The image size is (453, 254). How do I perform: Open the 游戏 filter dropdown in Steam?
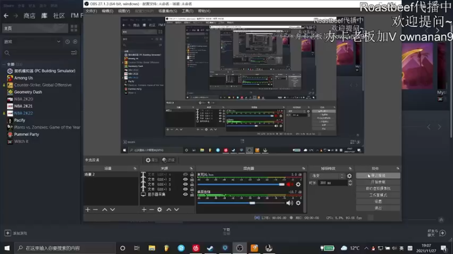(32, 42)
